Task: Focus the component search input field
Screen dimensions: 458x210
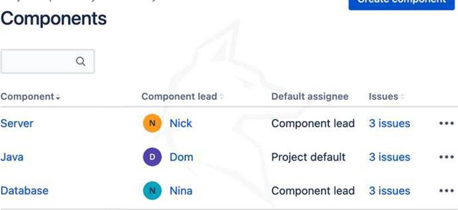Action: (38, 61)
